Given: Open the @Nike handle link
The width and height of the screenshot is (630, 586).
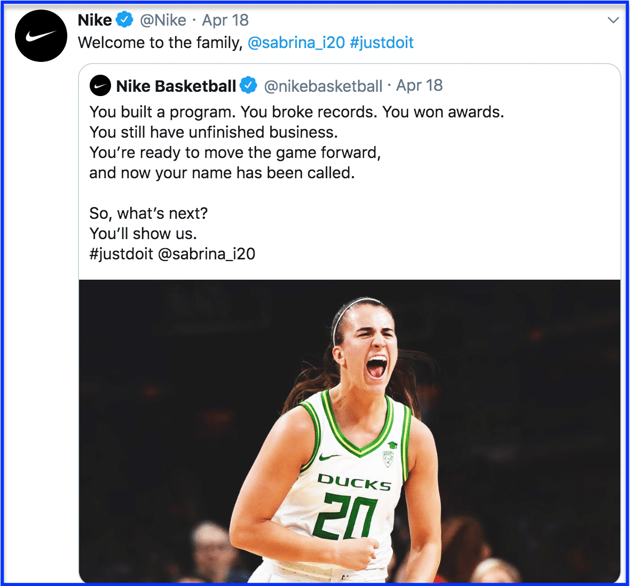Looking at the screenshot, I should click(163, 20).
